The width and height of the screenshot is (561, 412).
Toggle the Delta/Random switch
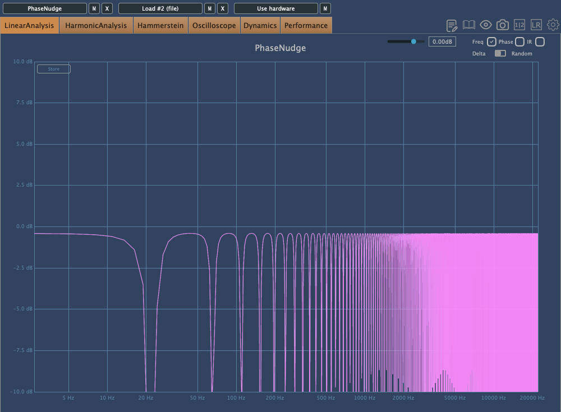[500, 53]
